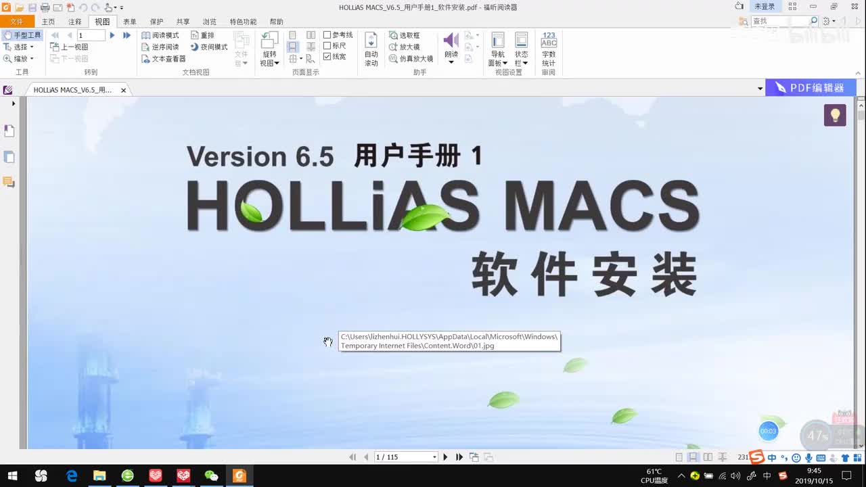Open the 文件 menu

(16, 22)
